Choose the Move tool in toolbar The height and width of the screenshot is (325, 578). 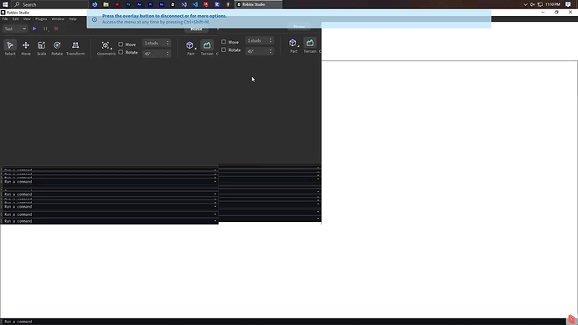pos(26,48)
